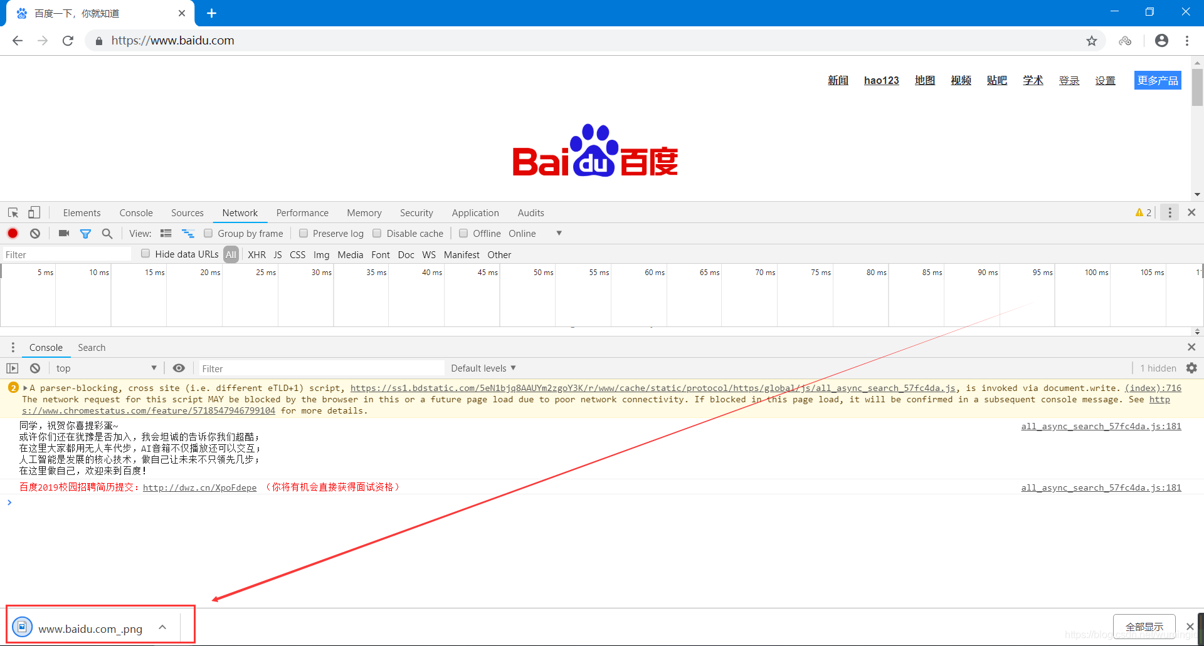This screenshot has height=646, width=1204.
Task: Click the 更多产品 button
Action: tap(1158, 80)
